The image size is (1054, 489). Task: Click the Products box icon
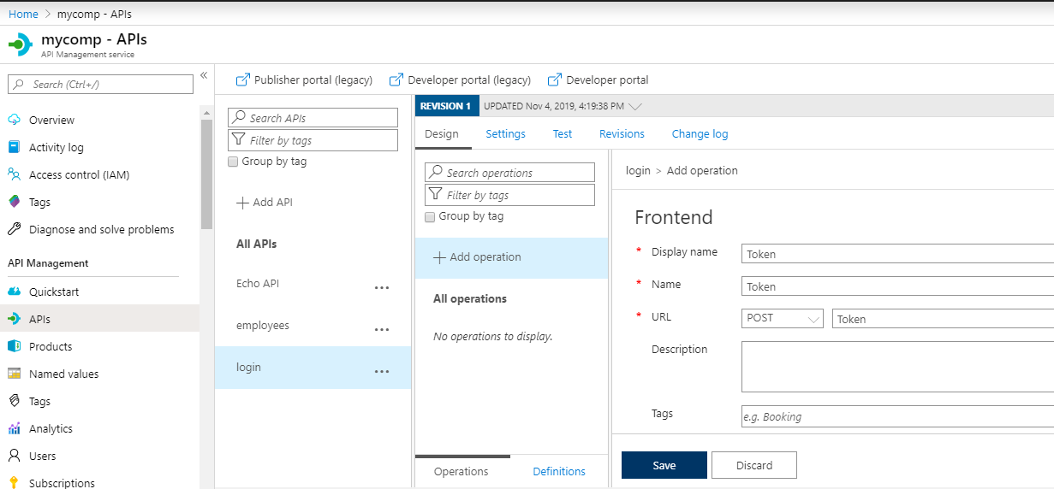point(14,346)
